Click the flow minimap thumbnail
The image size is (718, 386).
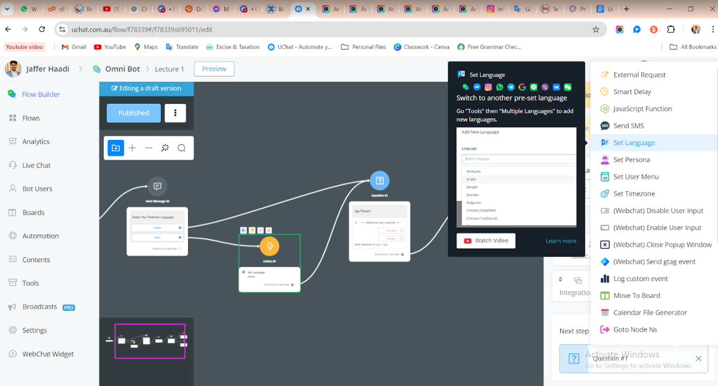click(x=150, y=341)
